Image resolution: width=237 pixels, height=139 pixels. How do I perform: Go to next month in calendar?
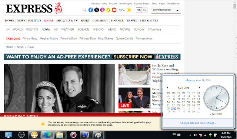tap(200, 88)
